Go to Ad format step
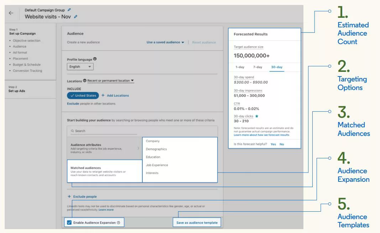Image resolution: width=380 pixels, height=233 pixels. 20,53
